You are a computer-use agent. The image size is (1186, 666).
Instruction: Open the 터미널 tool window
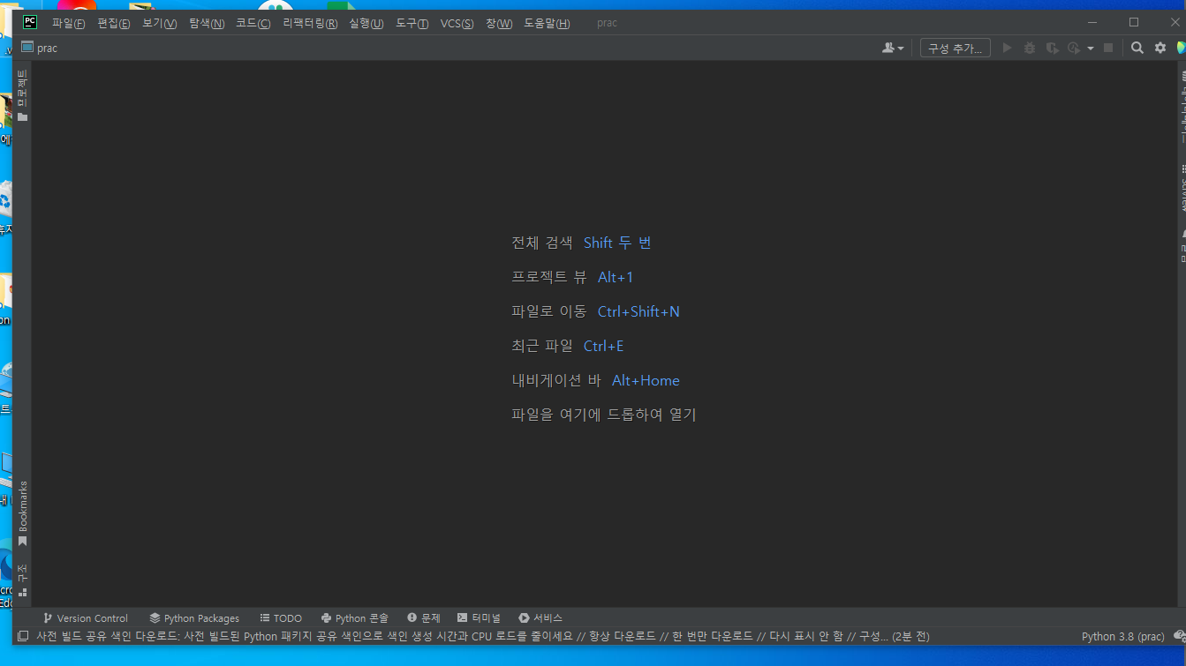(480, 618)
